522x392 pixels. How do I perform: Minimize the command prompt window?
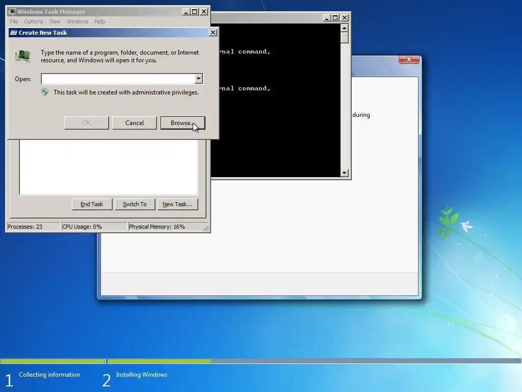pos(327,18)
